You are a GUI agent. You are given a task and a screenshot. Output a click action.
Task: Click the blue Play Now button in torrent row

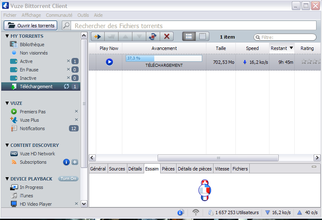[109, 62]
